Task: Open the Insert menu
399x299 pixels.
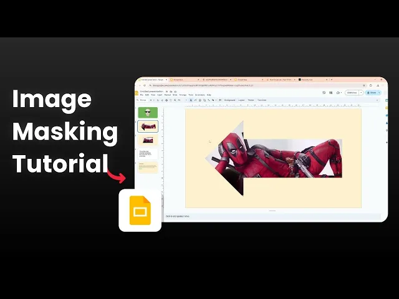Action: coord(160,95)
